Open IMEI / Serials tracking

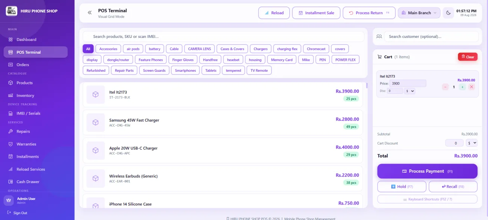[36, 113]
